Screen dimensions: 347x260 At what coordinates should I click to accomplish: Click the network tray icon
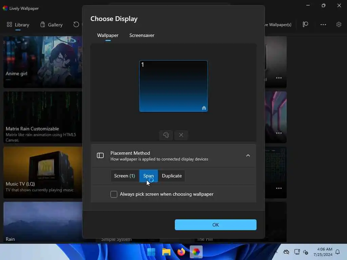[x=297, y=252]
